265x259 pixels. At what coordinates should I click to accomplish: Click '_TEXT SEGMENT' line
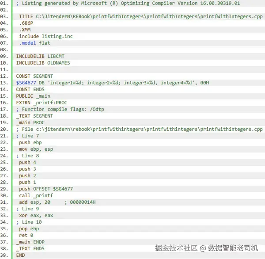click(x=34, y=116)
